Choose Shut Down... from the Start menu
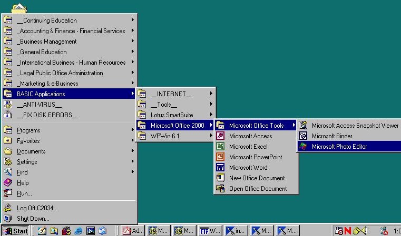401x236 pixels. (69, 219)
